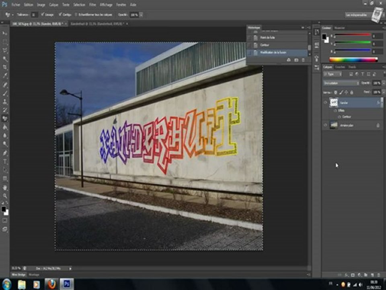This screenshot has width=386, height=290.
Task: Click the Mini Bridge tab at bottom
Action: click(x=18, y=274)
